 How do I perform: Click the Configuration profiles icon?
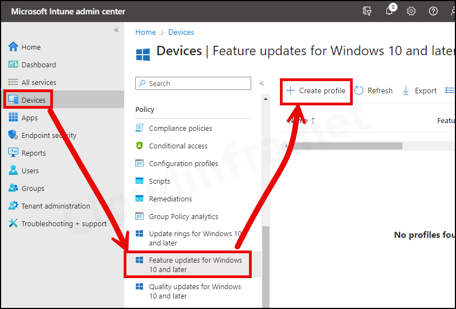coord(139,163)
